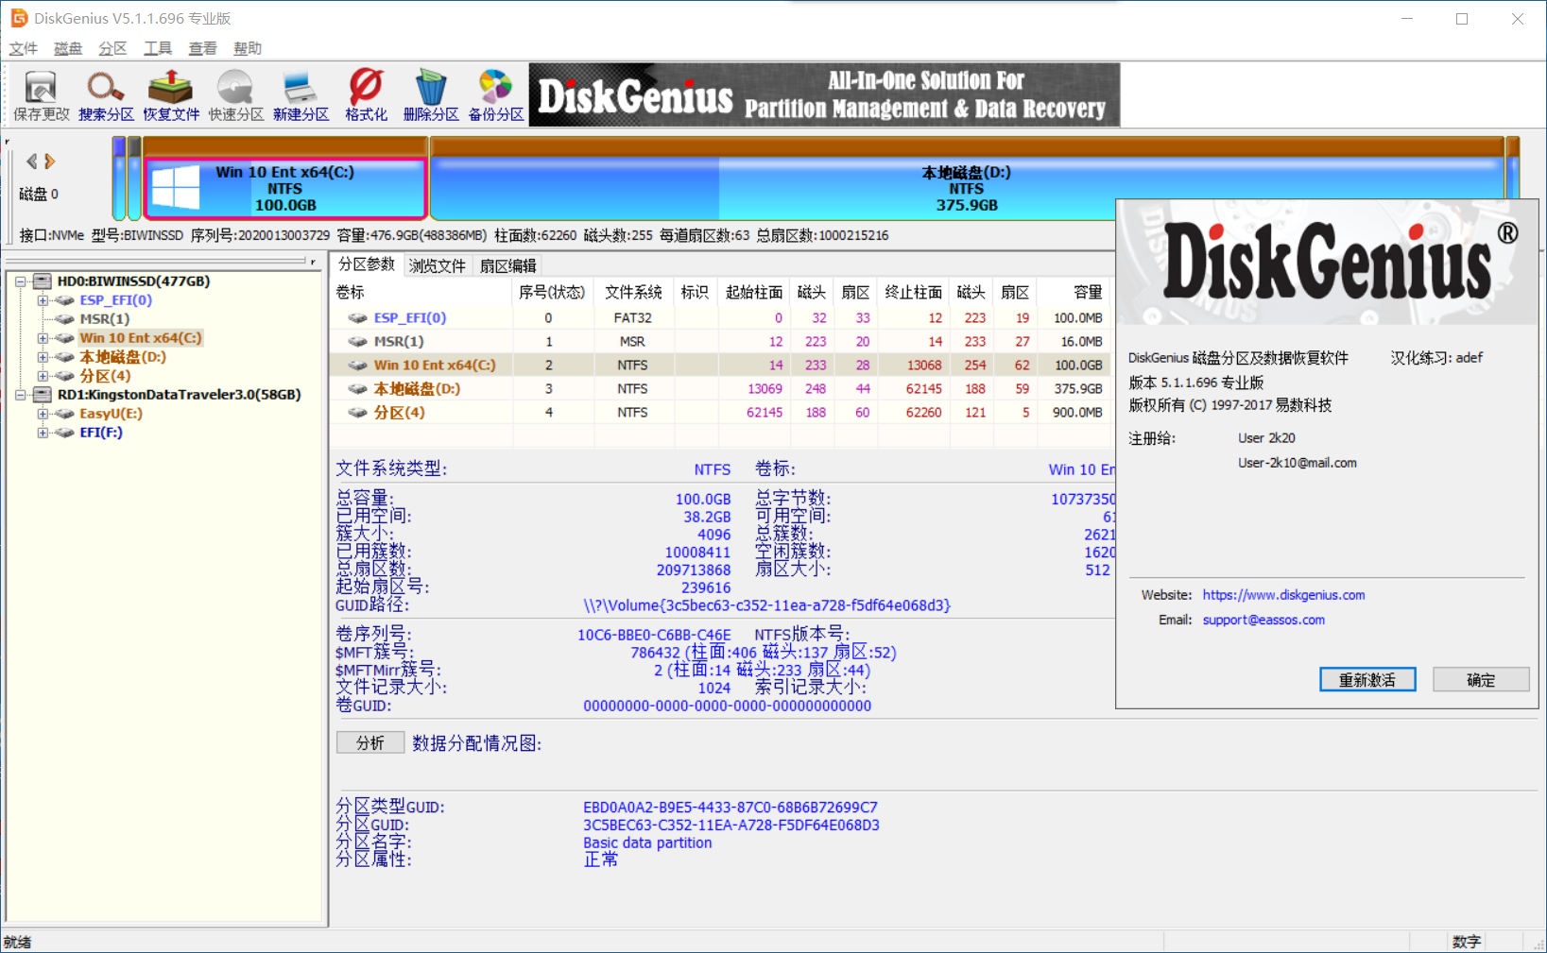The image size is (1547, 953).
Task: Expand the EasyU(E:) tree node
Action: 43,414
